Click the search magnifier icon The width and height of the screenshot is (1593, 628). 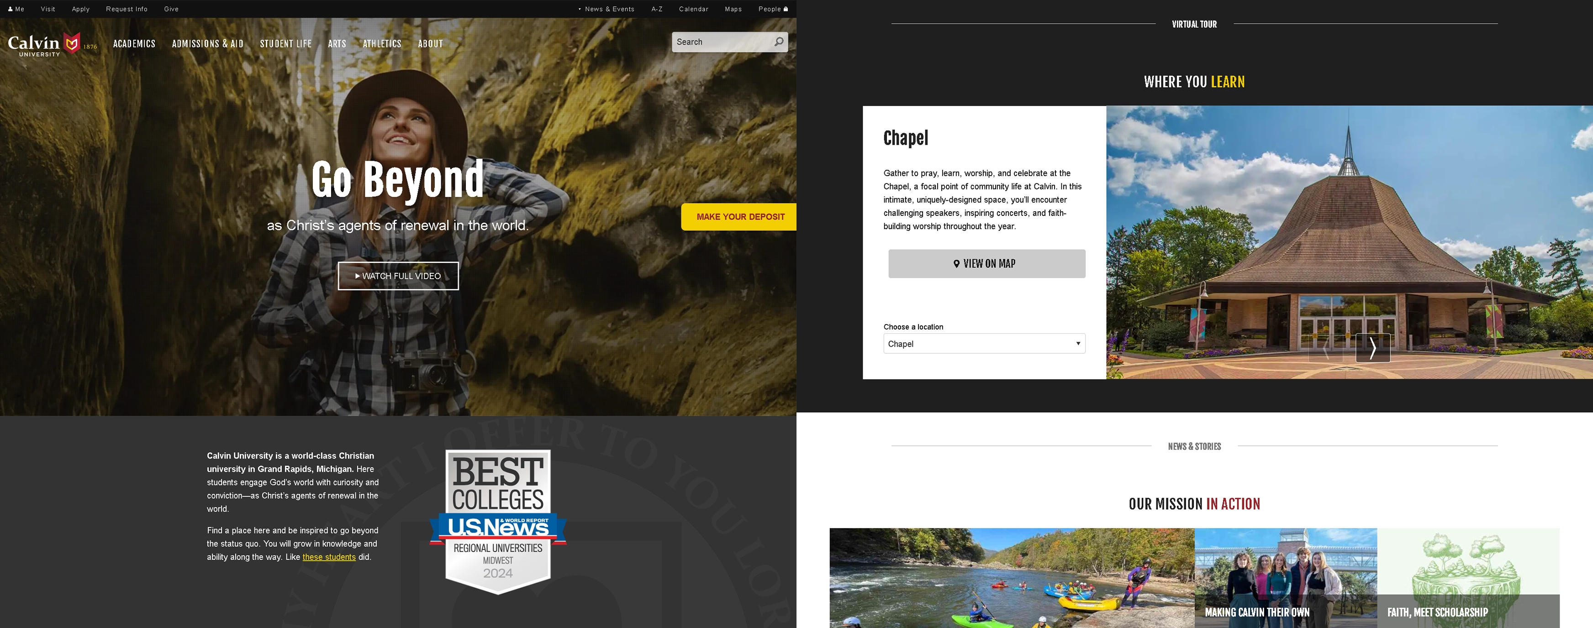778,41
